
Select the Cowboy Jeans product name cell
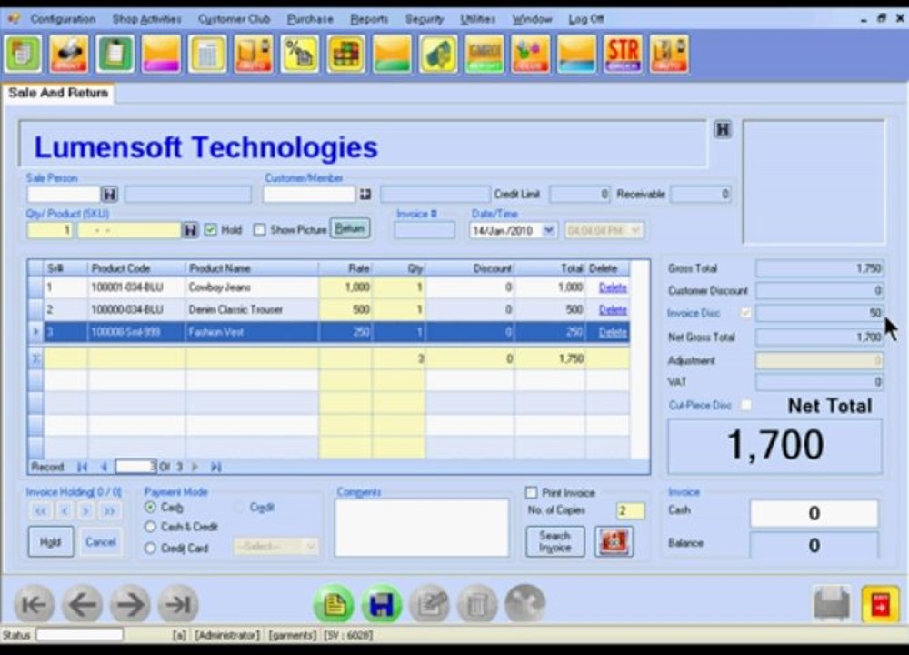click(252, 287)
